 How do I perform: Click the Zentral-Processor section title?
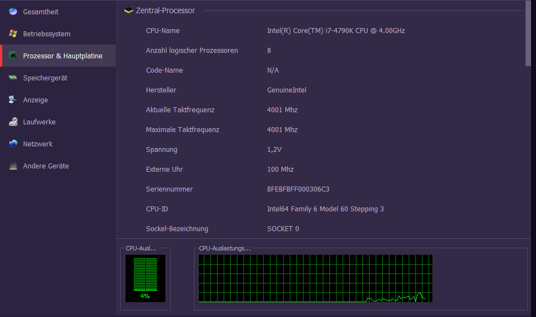click(x=165, y=10)
